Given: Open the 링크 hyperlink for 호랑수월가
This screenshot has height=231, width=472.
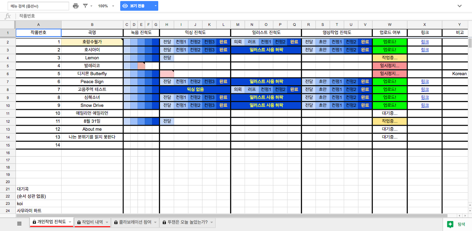Looking at the screenshot, I should 424,42.
